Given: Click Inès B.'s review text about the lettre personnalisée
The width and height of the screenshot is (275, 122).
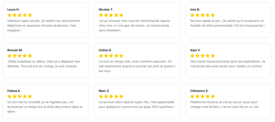Looking at the screenshot, I should [227, 23].
